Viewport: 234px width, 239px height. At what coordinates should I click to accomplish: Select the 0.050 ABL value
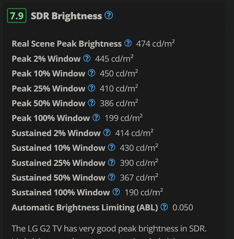183,208
